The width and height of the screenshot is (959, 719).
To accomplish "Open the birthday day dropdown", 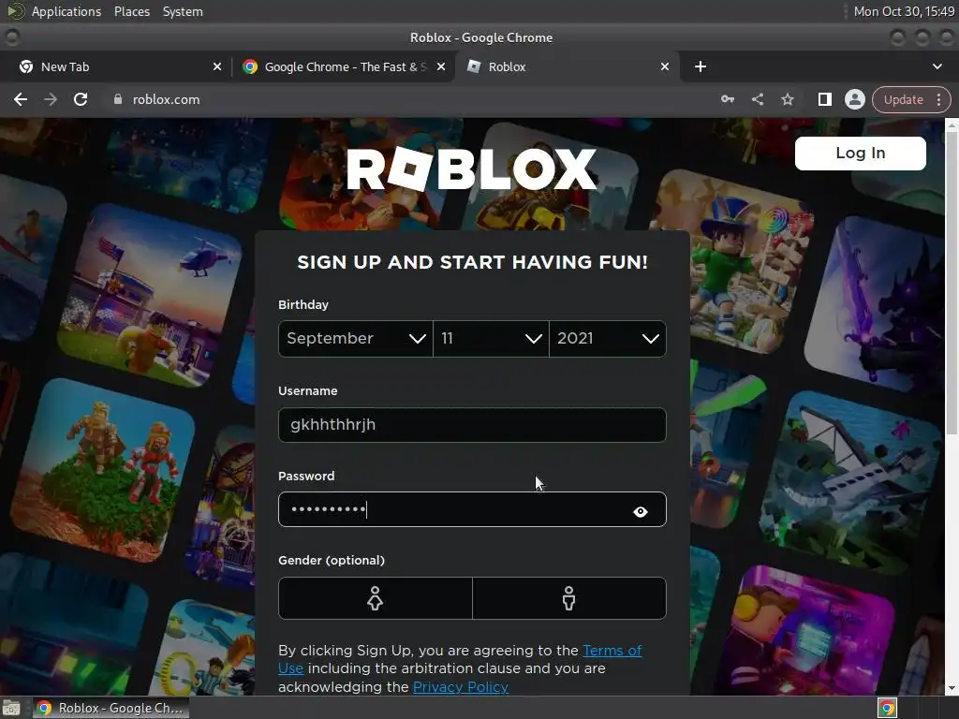I will [x=491, y=339].
